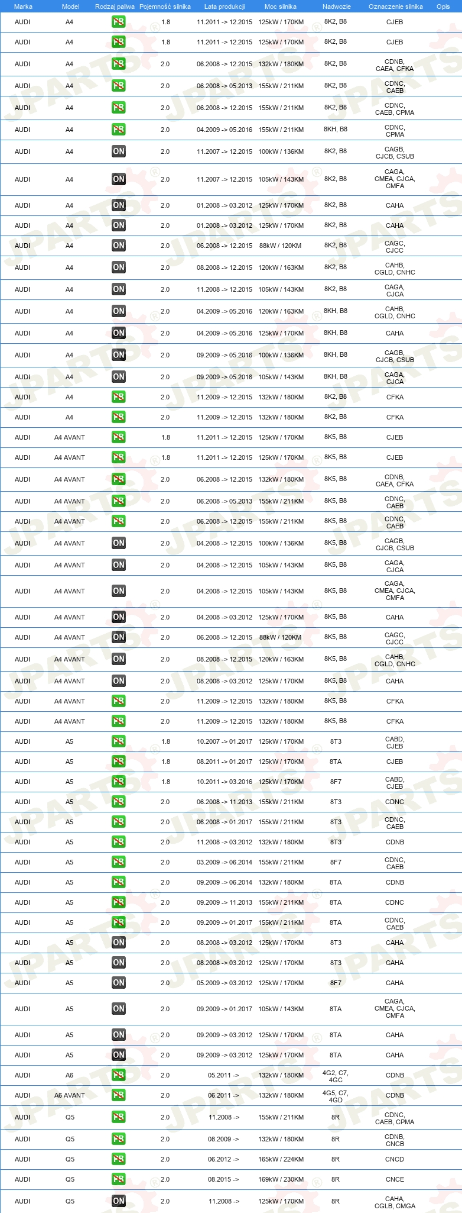Click the Marka column header
This screenshot has width=462, height=1213.
(x=23, y=7)
